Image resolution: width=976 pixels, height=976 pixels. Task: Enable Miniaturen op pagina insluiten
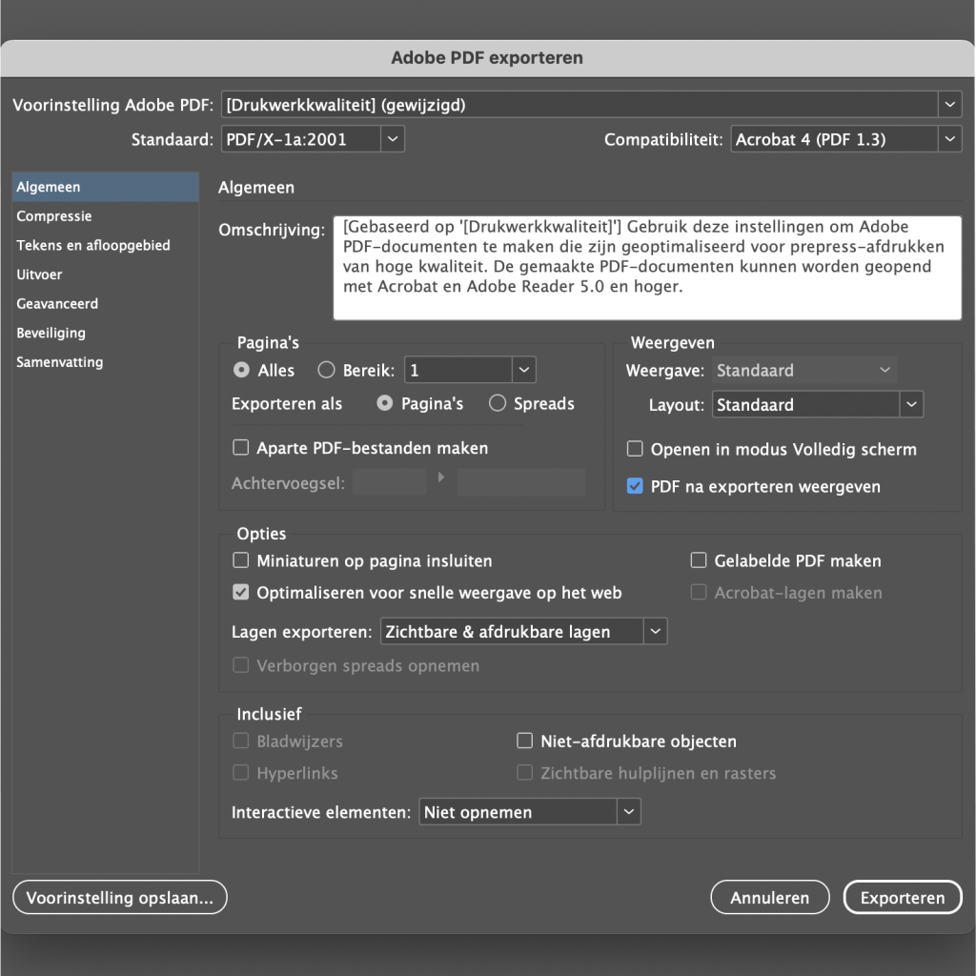point(239,560)
